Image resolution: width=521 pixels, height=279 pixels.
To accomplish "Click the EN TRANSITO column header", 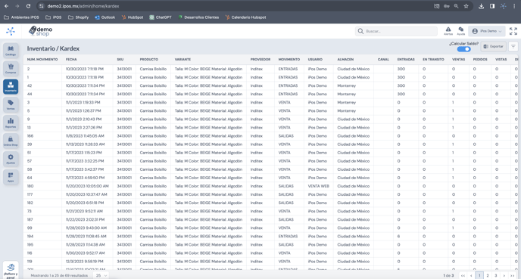I will click(x=433, y=60).
